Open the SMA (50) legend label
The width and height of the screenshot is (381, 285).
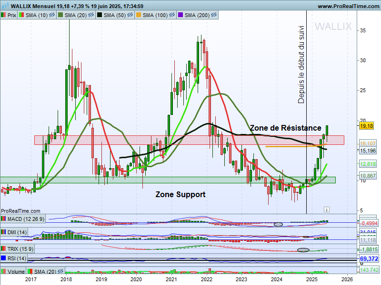(x=115, y=15)
